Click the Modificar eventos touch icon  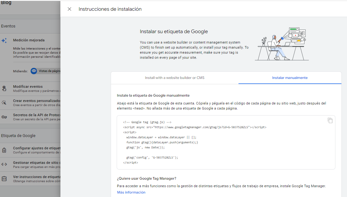point(4,88)
